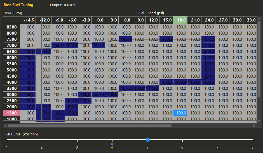Click the table's vertical scrollbar up arrow
263x153 pixels.
[259, 19]
